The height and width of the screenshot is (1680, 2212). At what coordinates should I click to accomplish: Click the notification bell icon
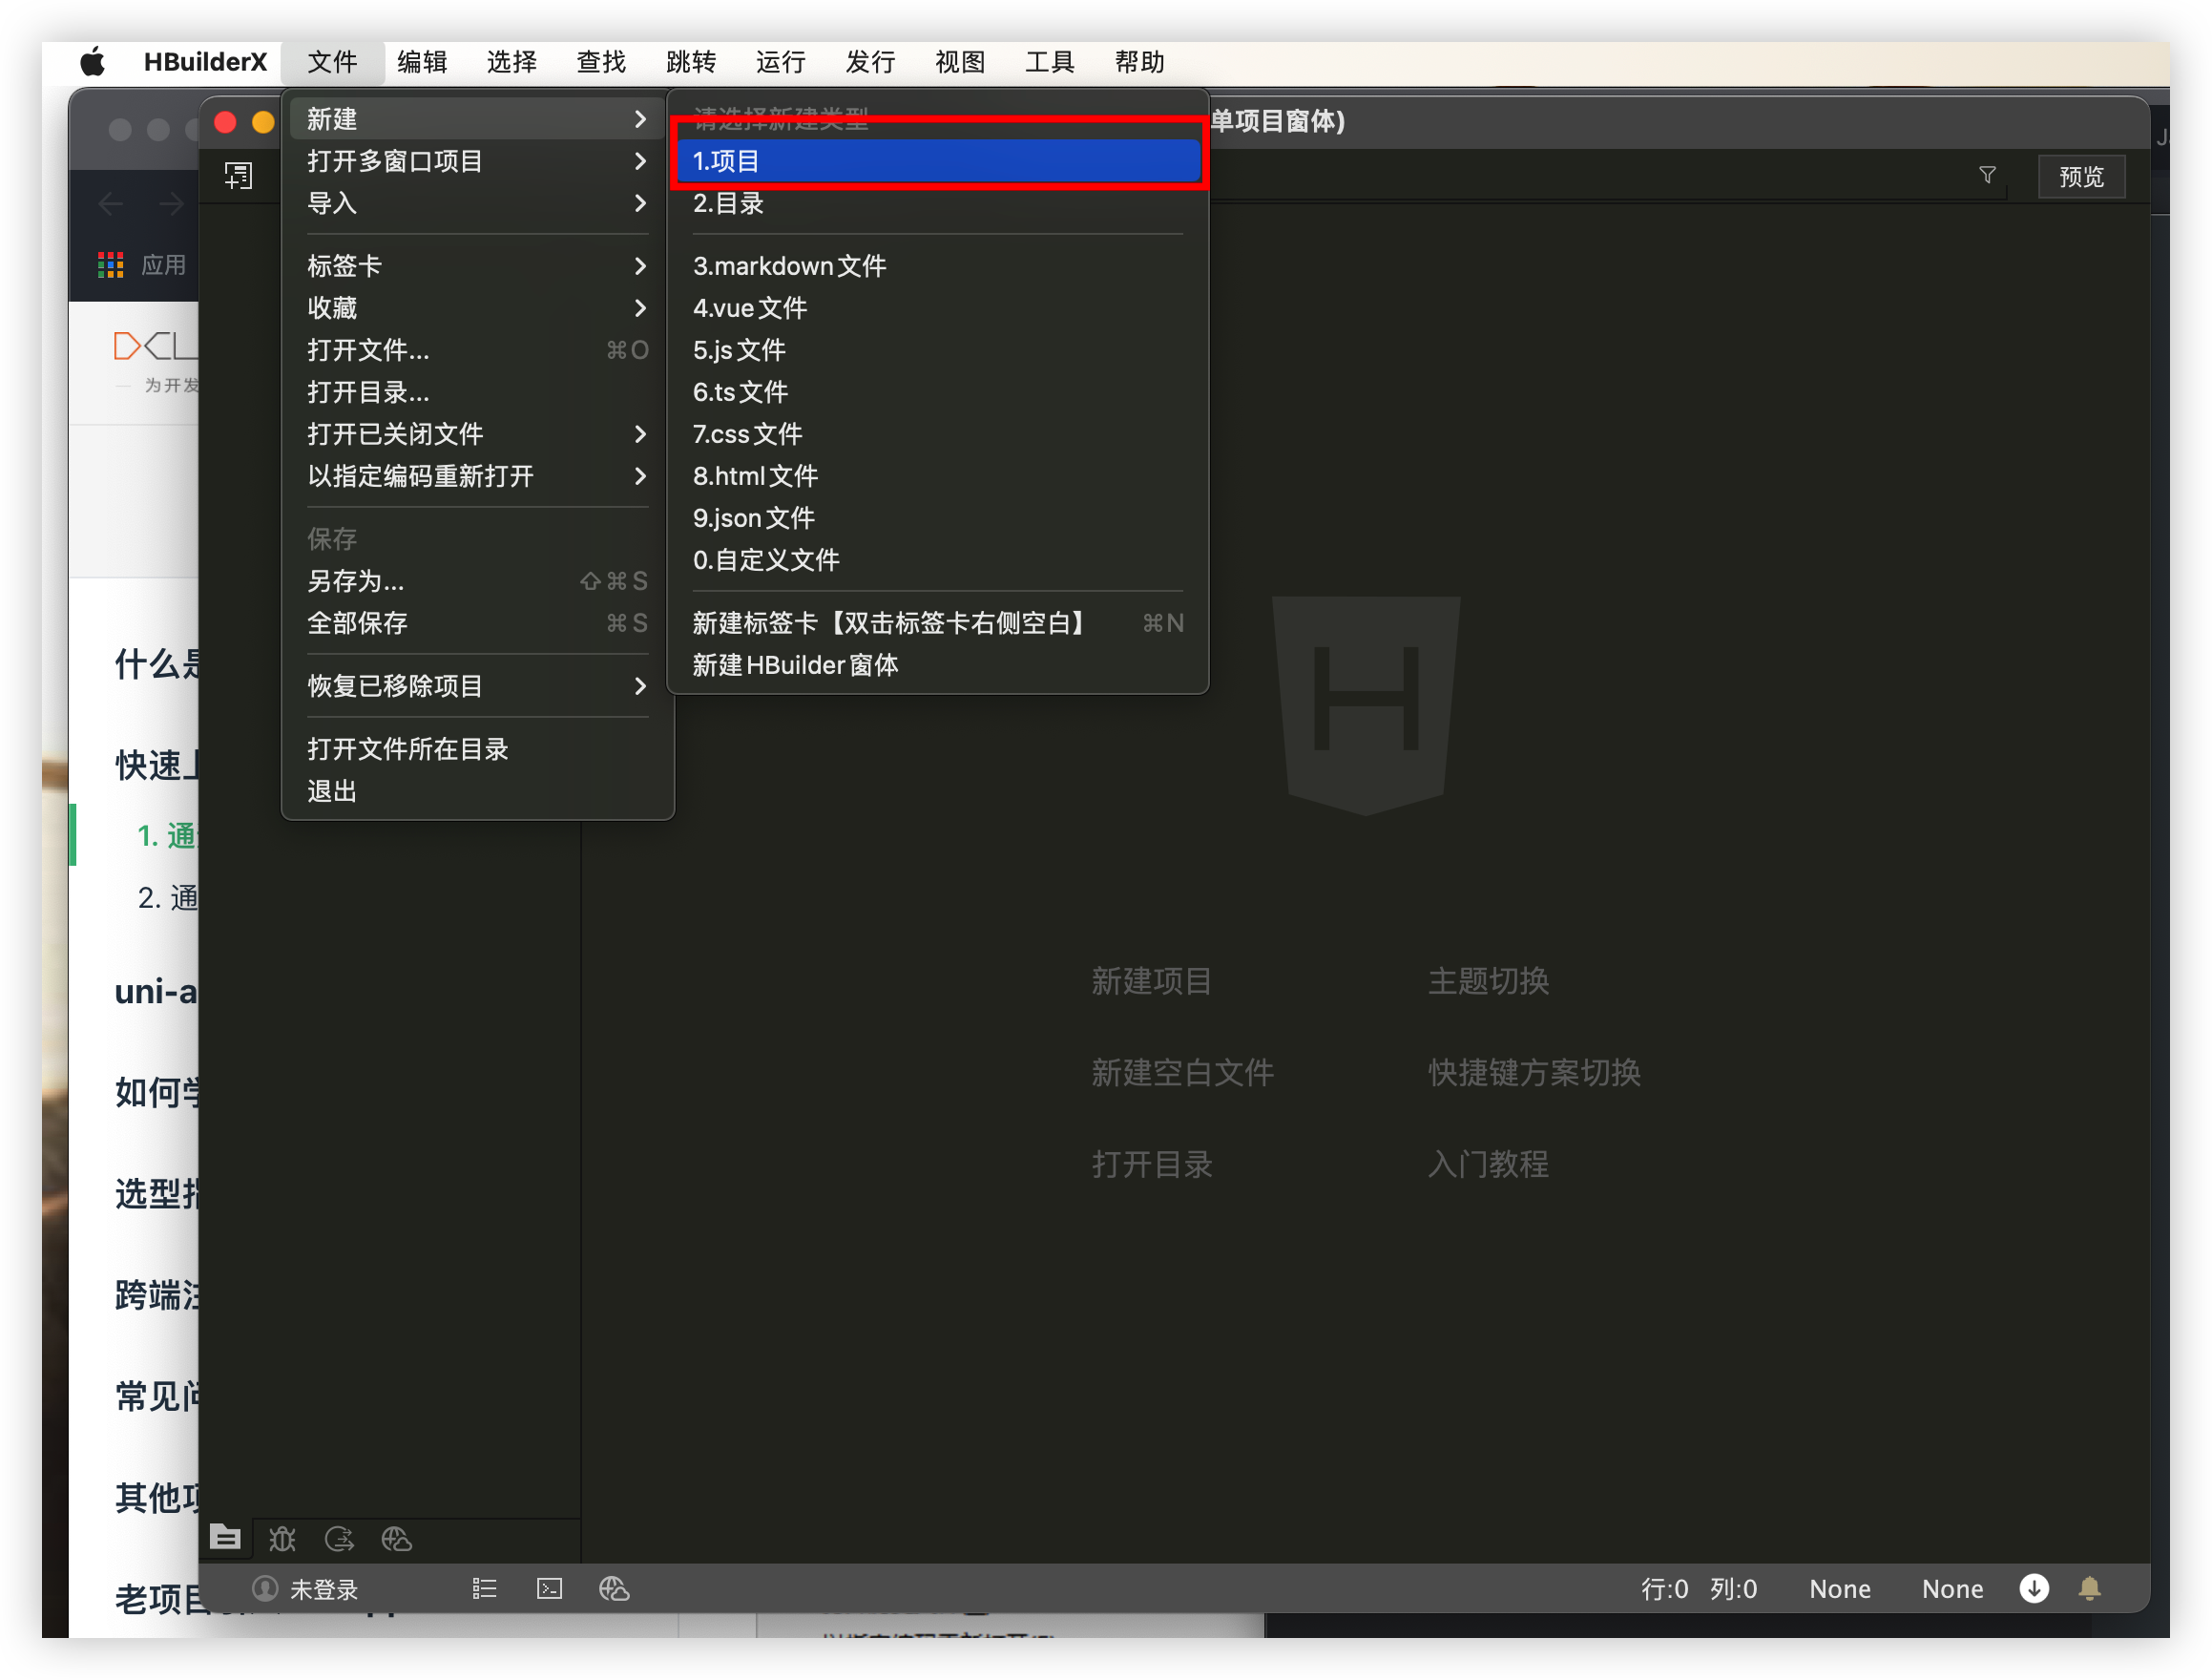tap(2089, 1588)
